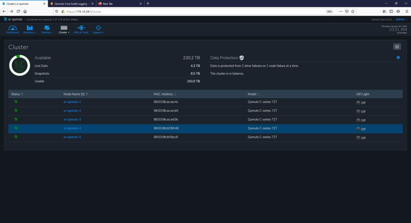Open the Firefox hamburger menu

[x=406, y=11]
